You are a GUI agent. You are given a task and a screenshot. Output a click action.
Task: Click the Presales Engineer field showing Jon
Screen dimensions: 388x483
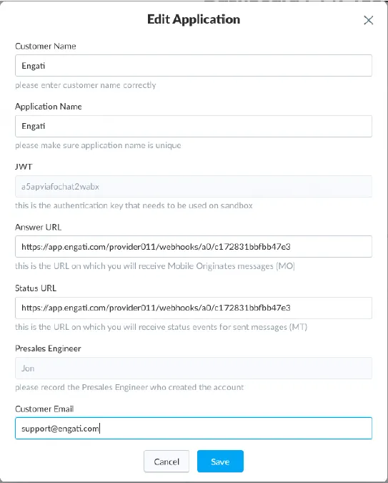tap(194, 368)
